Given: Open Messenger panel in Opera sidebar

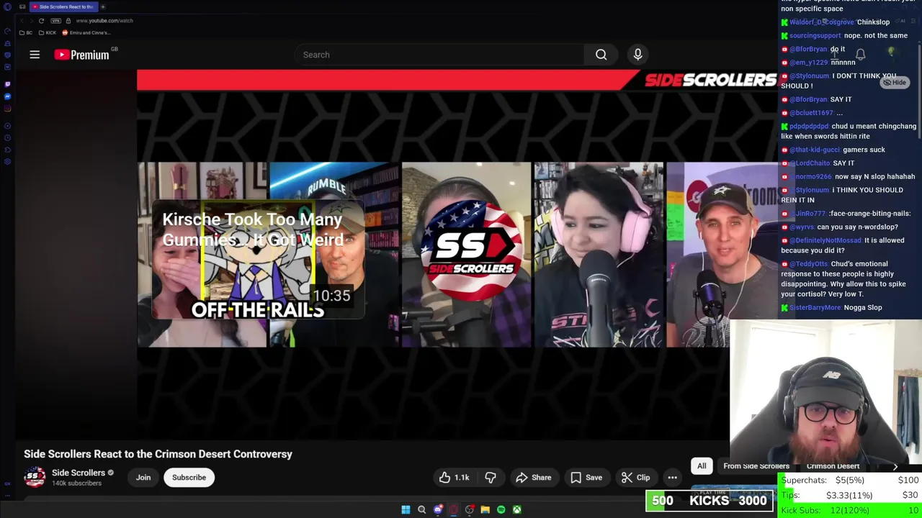Looking at the screenshot, I should pos(8,96).
